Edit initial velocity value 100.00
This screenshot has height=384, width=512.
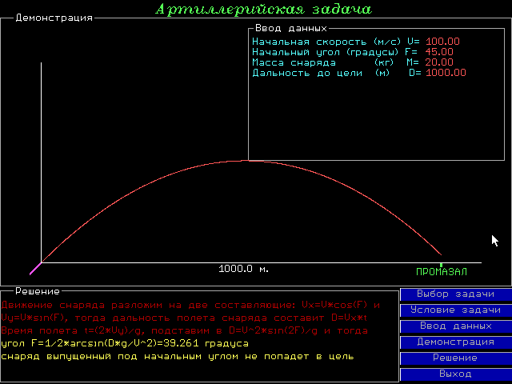point(442,42)
